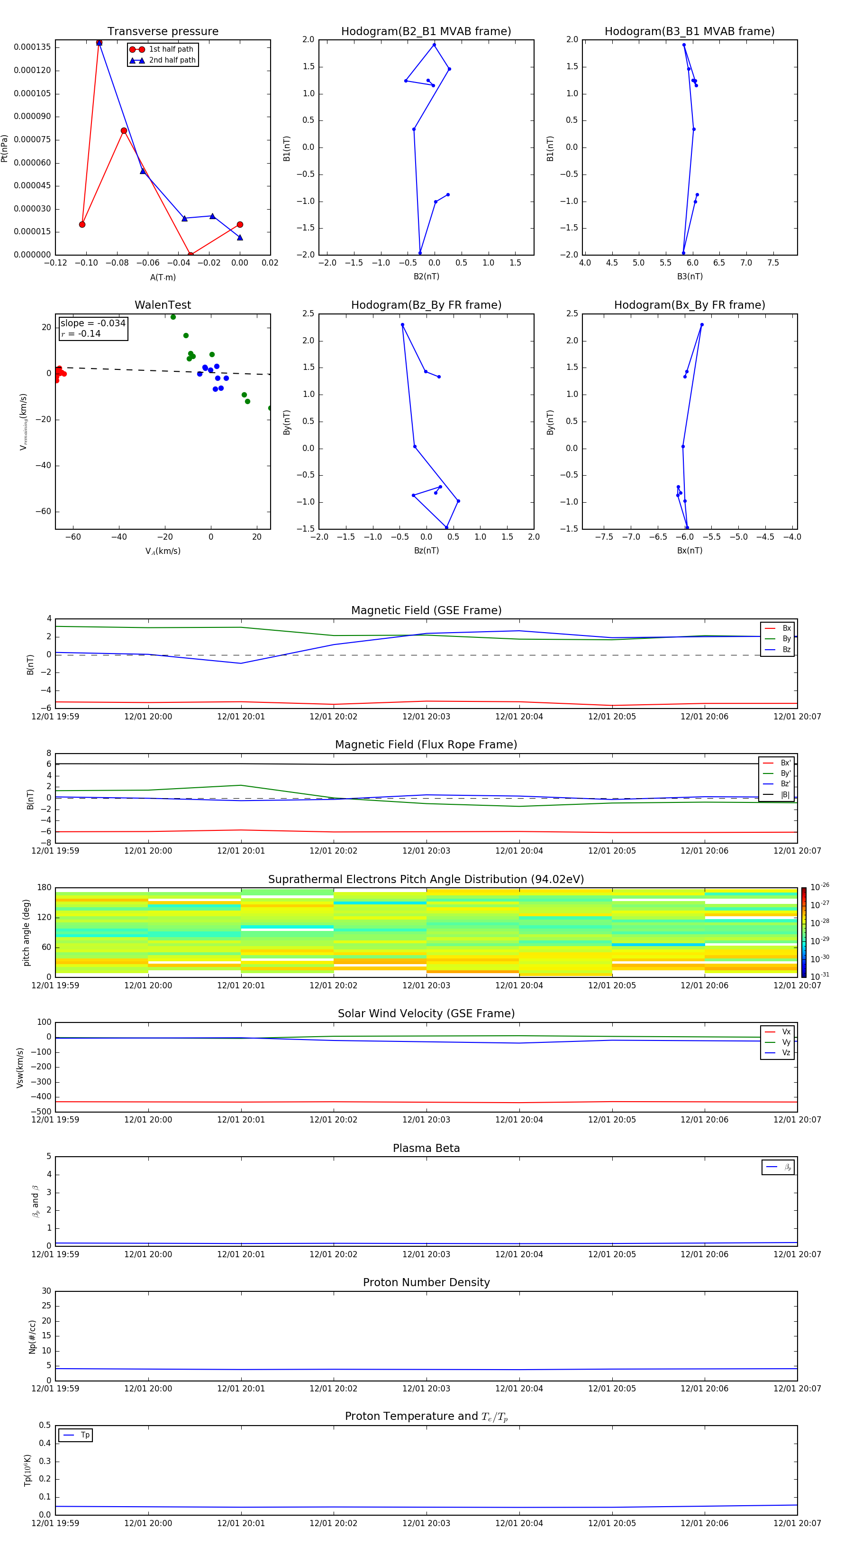853x1565 pixels.
Task: Select the βp legend entry in Plasma Beta
Action: coord(778,1167)
